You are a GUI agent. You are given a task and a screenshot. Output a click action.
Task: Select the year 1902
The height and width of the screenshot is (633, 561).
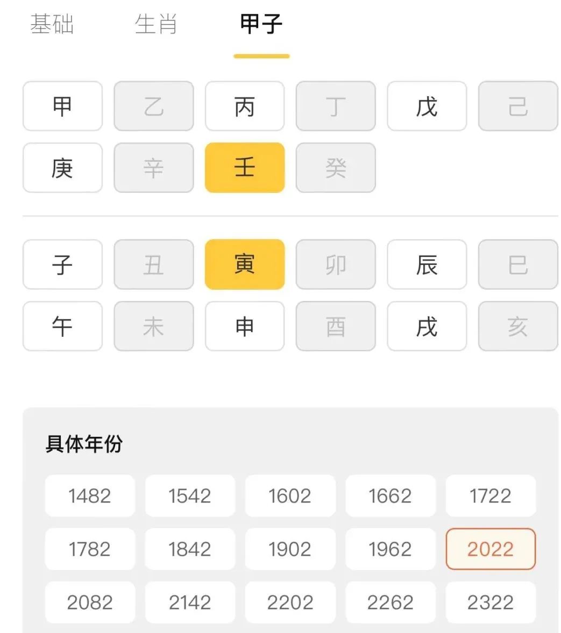pos(290,549)
